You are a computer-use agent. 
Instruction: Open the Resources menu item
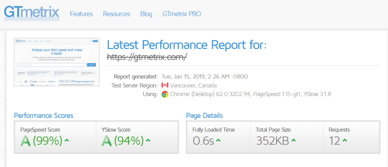point(117,14)
